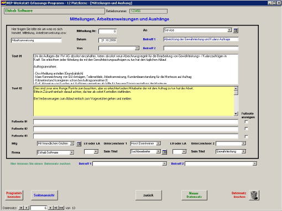Click the Fußnote 03 input field
Screen dimensions: 282x211
tap(135, 136)
